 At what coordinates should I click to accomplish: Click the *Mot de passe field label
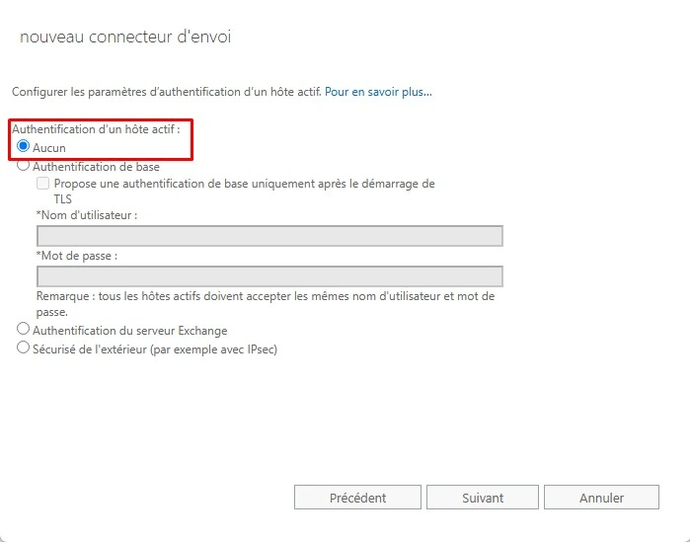[x=77, y=256]
